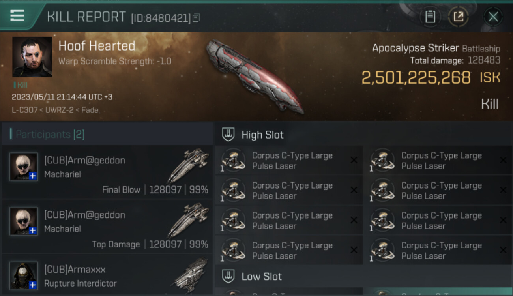Screen dimensions: 513x296
Task: Open the clipboard copy report icon
Action: pos(430,17)
